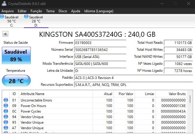Click the status orb for attribute A7

(x=6, y=128)
